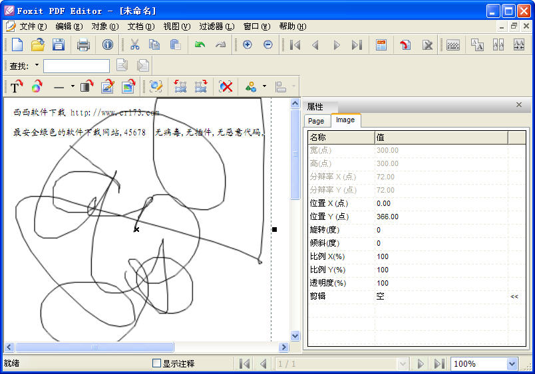Select the Add Text tool
Viewport: 535px width, 374px height.
coord(17,86)
